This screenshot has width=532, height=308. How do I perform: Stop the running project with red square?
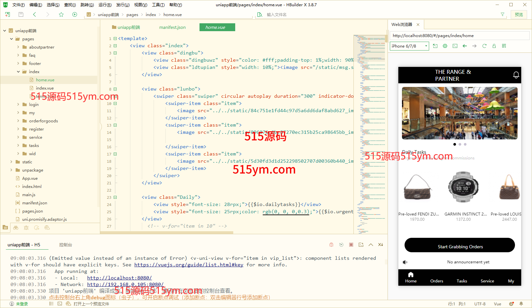pos(351,245)
